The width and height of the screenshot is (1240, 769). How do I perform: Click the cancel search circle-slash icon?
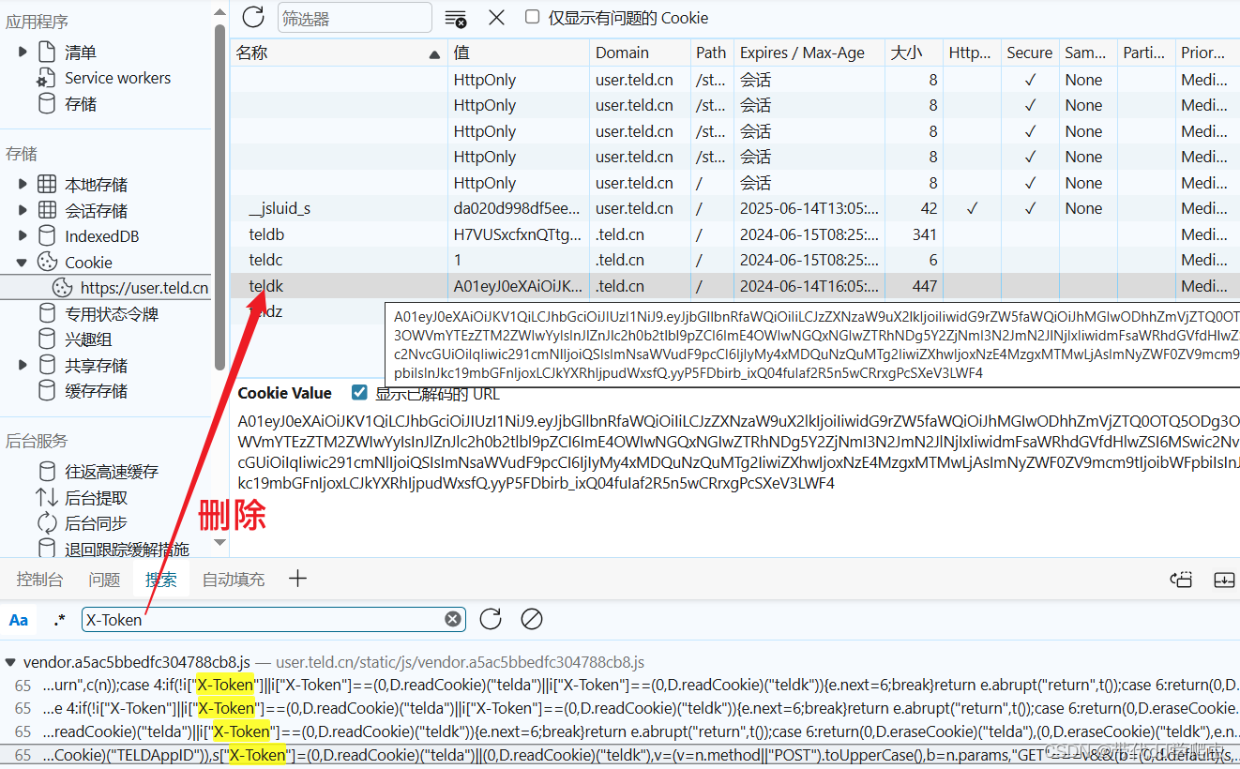coord(532,619)
